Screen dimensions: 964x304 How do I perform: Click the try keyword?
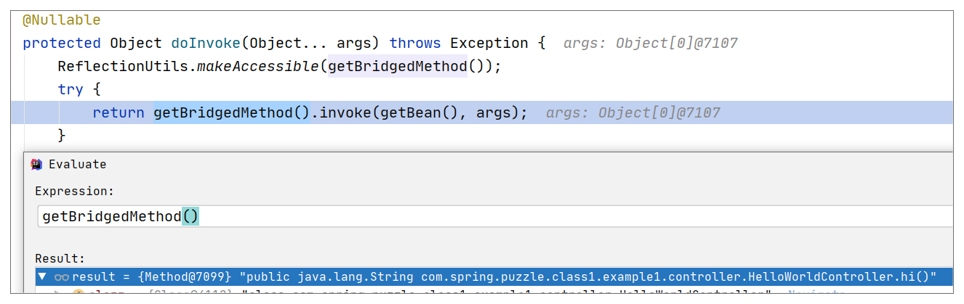71,90
